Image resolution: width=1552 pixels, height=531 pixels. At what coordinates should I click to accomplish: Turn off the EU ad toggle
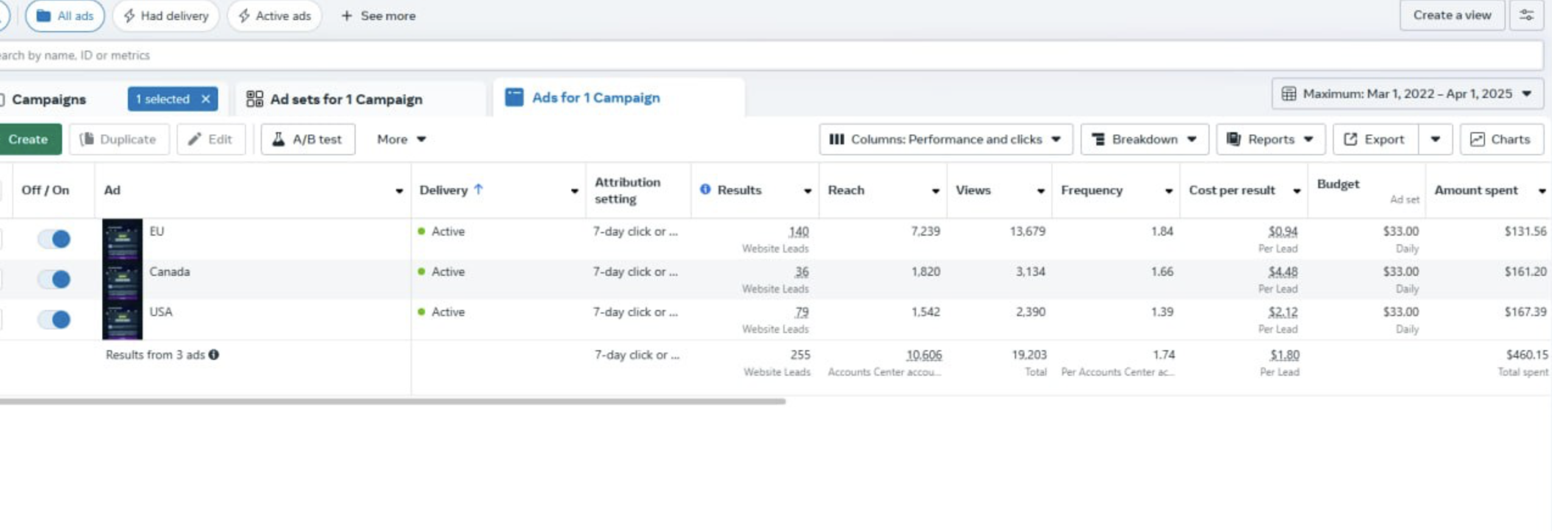click(54, 239)
